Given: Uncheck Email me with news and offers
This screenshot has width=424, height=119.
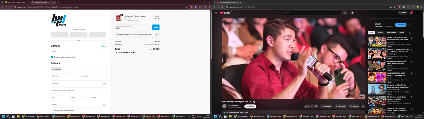Looking at the screenshot, I should point(52,57).
